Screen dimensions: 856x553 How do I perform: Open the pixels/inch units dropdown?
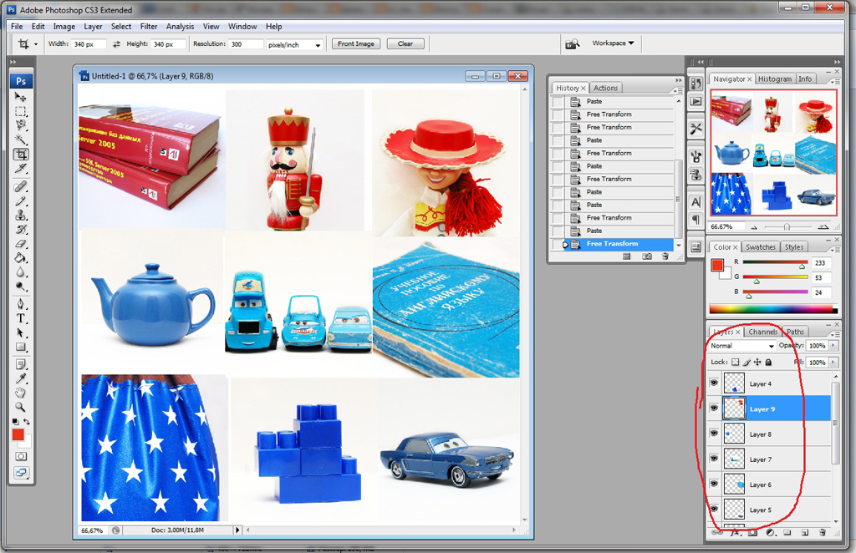pos(294,45)
